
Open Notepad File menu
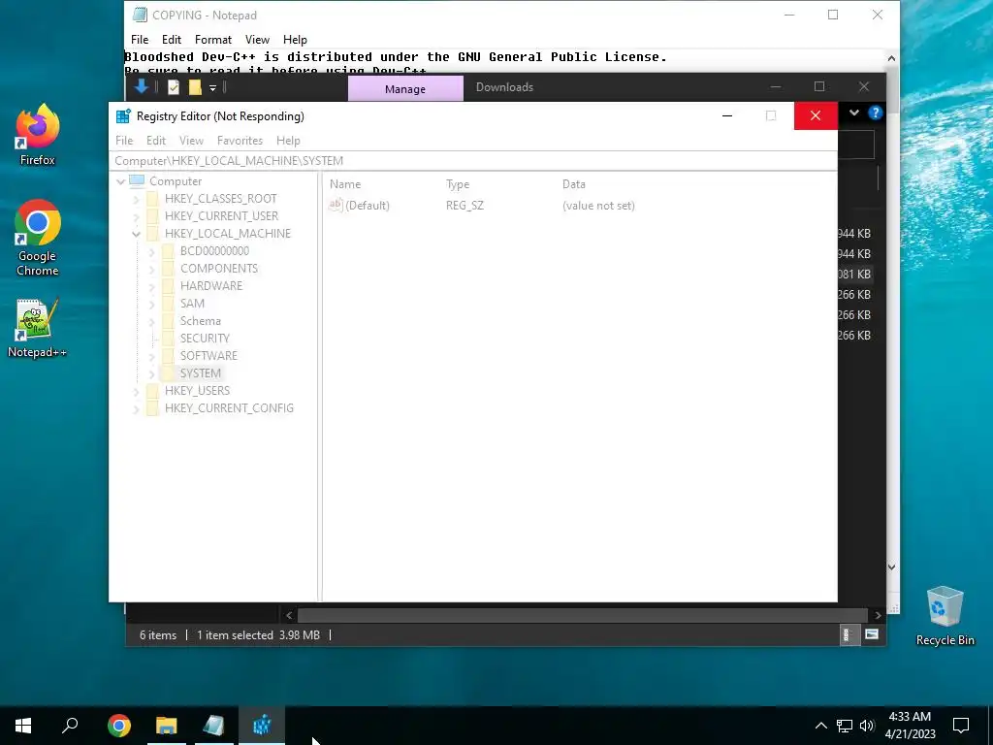tap(140, 39)
